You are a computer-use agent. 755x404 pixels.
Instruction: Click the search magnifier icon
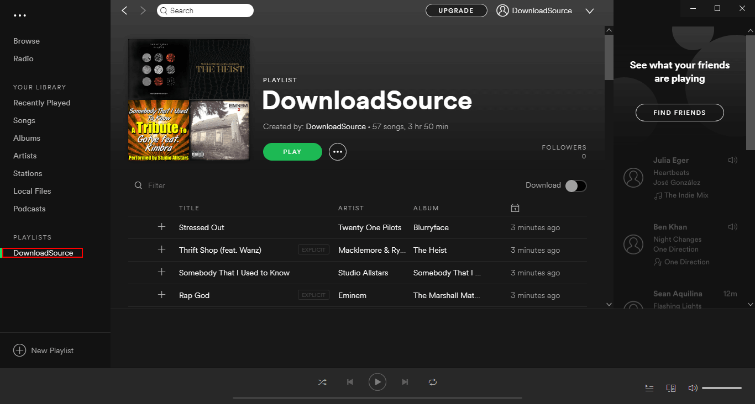[163, 10]
